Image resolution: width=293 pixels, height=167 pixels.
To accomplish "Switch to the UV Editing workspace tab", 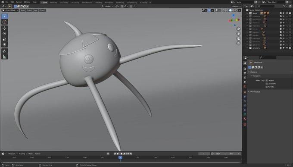I will pos(75,3).
